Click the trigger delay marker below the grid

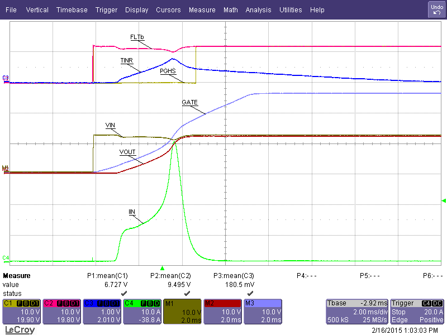pos(163,267)
